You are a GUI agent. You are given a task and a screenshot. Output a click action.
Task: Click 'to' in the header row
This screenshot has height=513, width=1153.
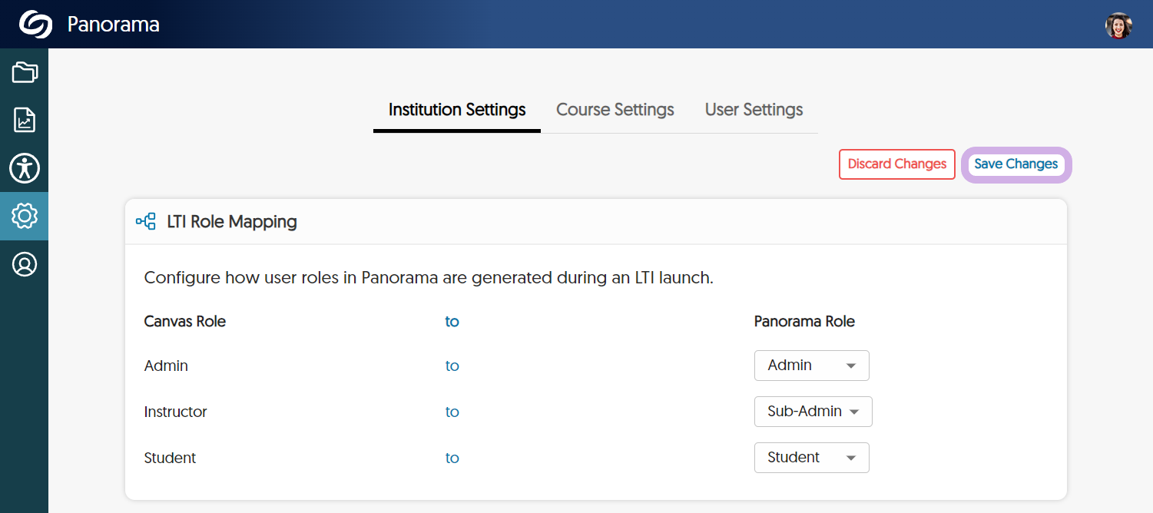(452, 322)
